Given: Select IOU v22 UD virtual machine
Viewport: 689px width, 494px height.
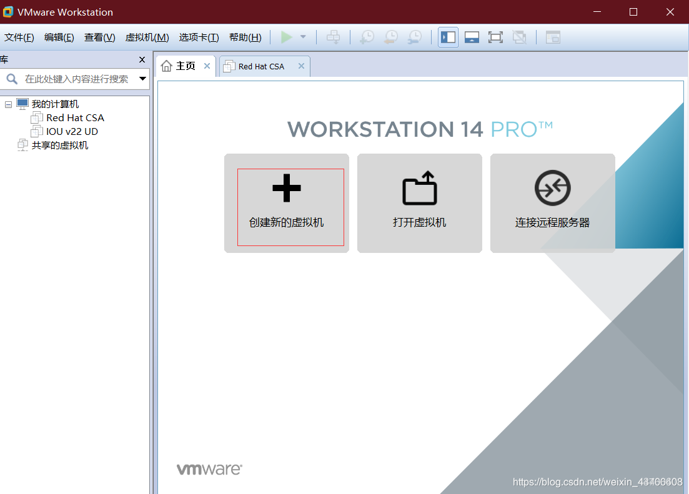Looking at the screenshot, I should click(72, 131).
